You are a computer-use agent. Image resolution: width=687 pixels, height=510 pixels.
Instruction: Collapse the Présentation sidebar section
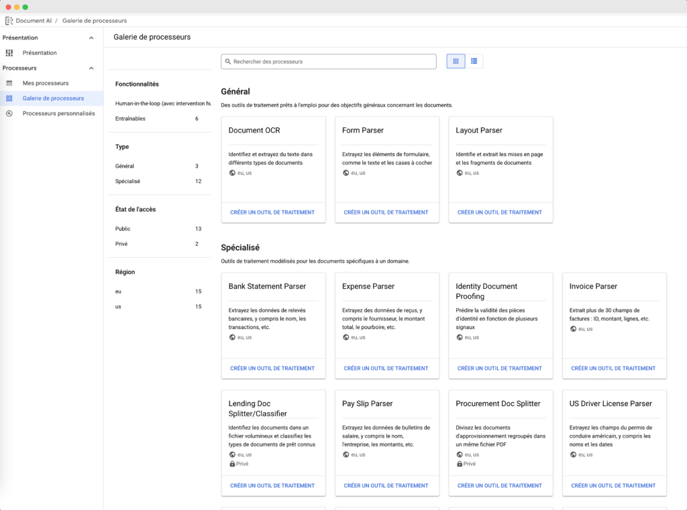pyautogui.click(x=92, y=38)
